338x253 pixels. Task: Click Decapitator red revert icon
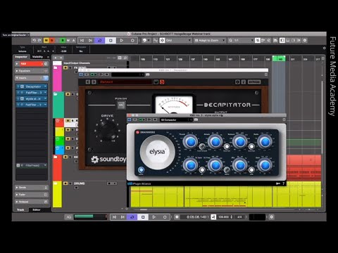click(x=162, y=82)
